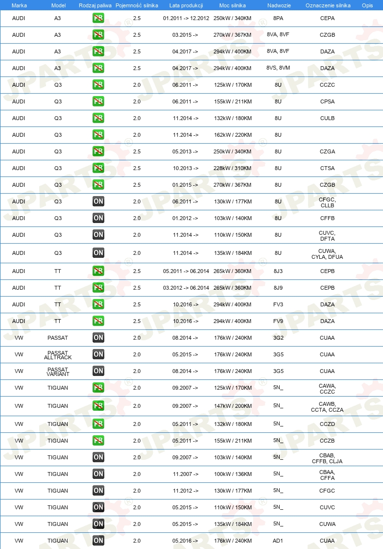This screenshot has height=549, width=383.
Task: Click the Lata produkcji column header
Action: pos(186,5)
